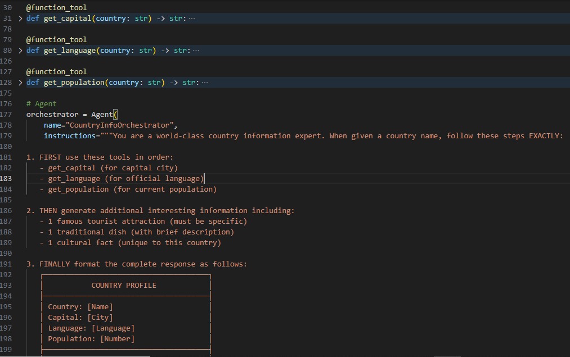
Task: Expand the folded get_capital function
Action: pos(20,19)
